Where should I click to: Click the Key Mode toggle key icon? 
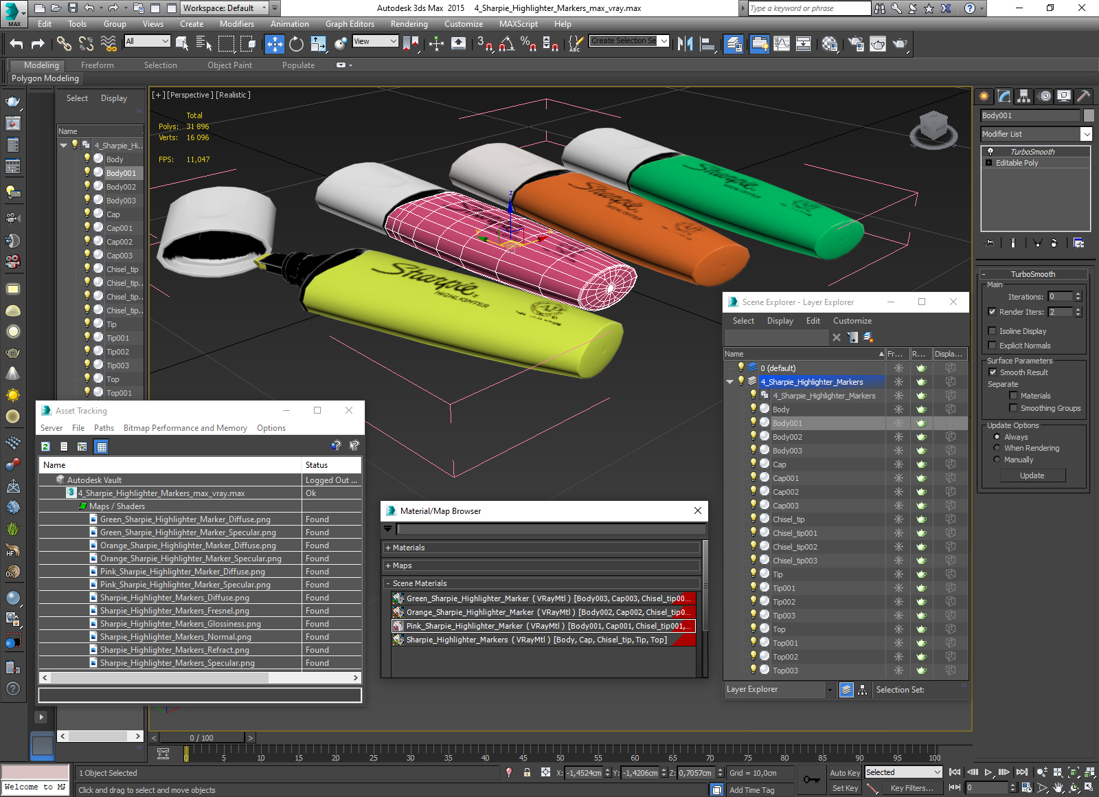[x=811, y=780]
